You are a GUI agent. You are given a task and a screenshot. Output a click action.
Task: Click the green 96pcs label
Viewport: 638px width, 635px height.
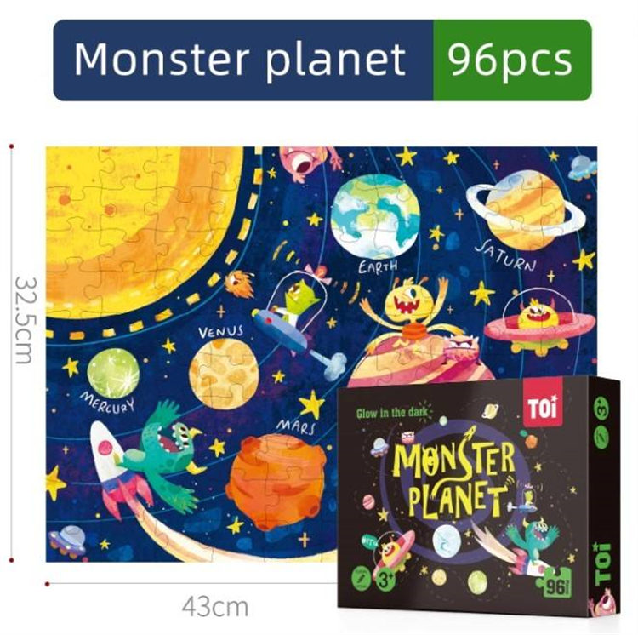512,60
